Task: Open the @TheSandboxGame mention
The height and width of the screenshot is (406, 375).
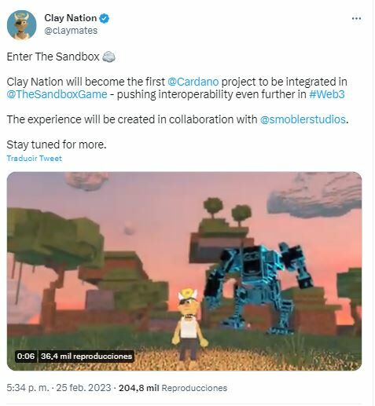Action: tap(57, 94)
